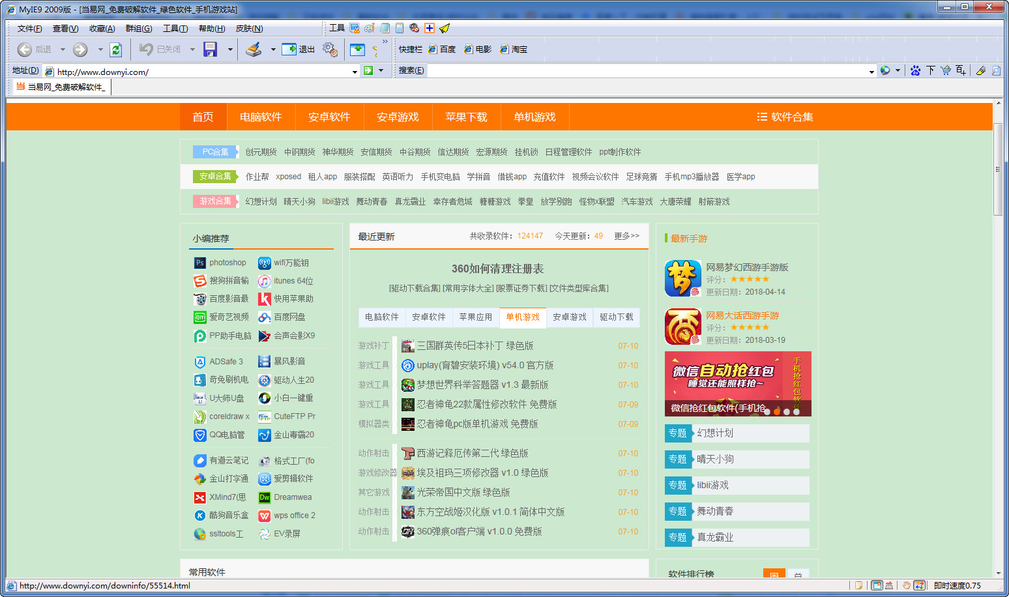1009x597 pixels.
Task: Open the dropdown next to the save icon
Action: [x=229, y=49]
